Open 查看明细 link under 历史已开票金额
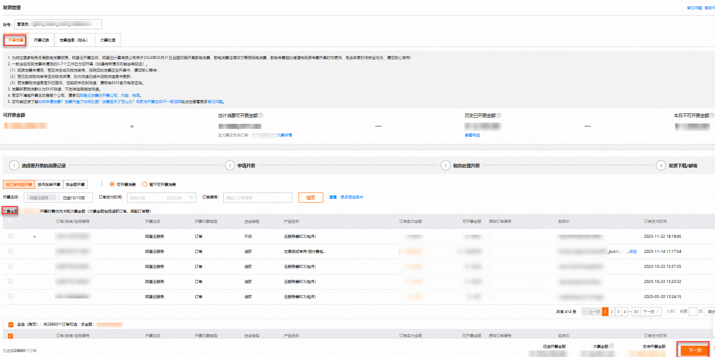 pyautogui.click(x=472, y=135)
